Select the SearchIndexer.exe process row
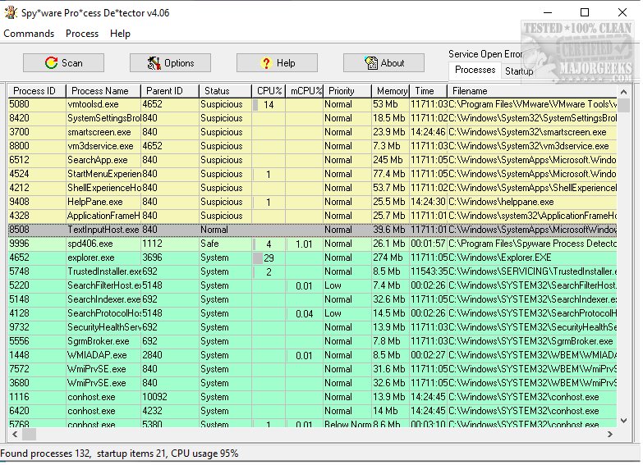The height and width of the screenshot is (465, 643). (312, 299)
